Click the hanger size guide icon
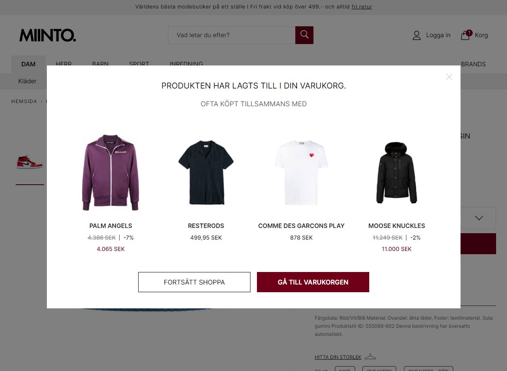Viewport: 507px width, 371px height. click(x=370, y=356)
